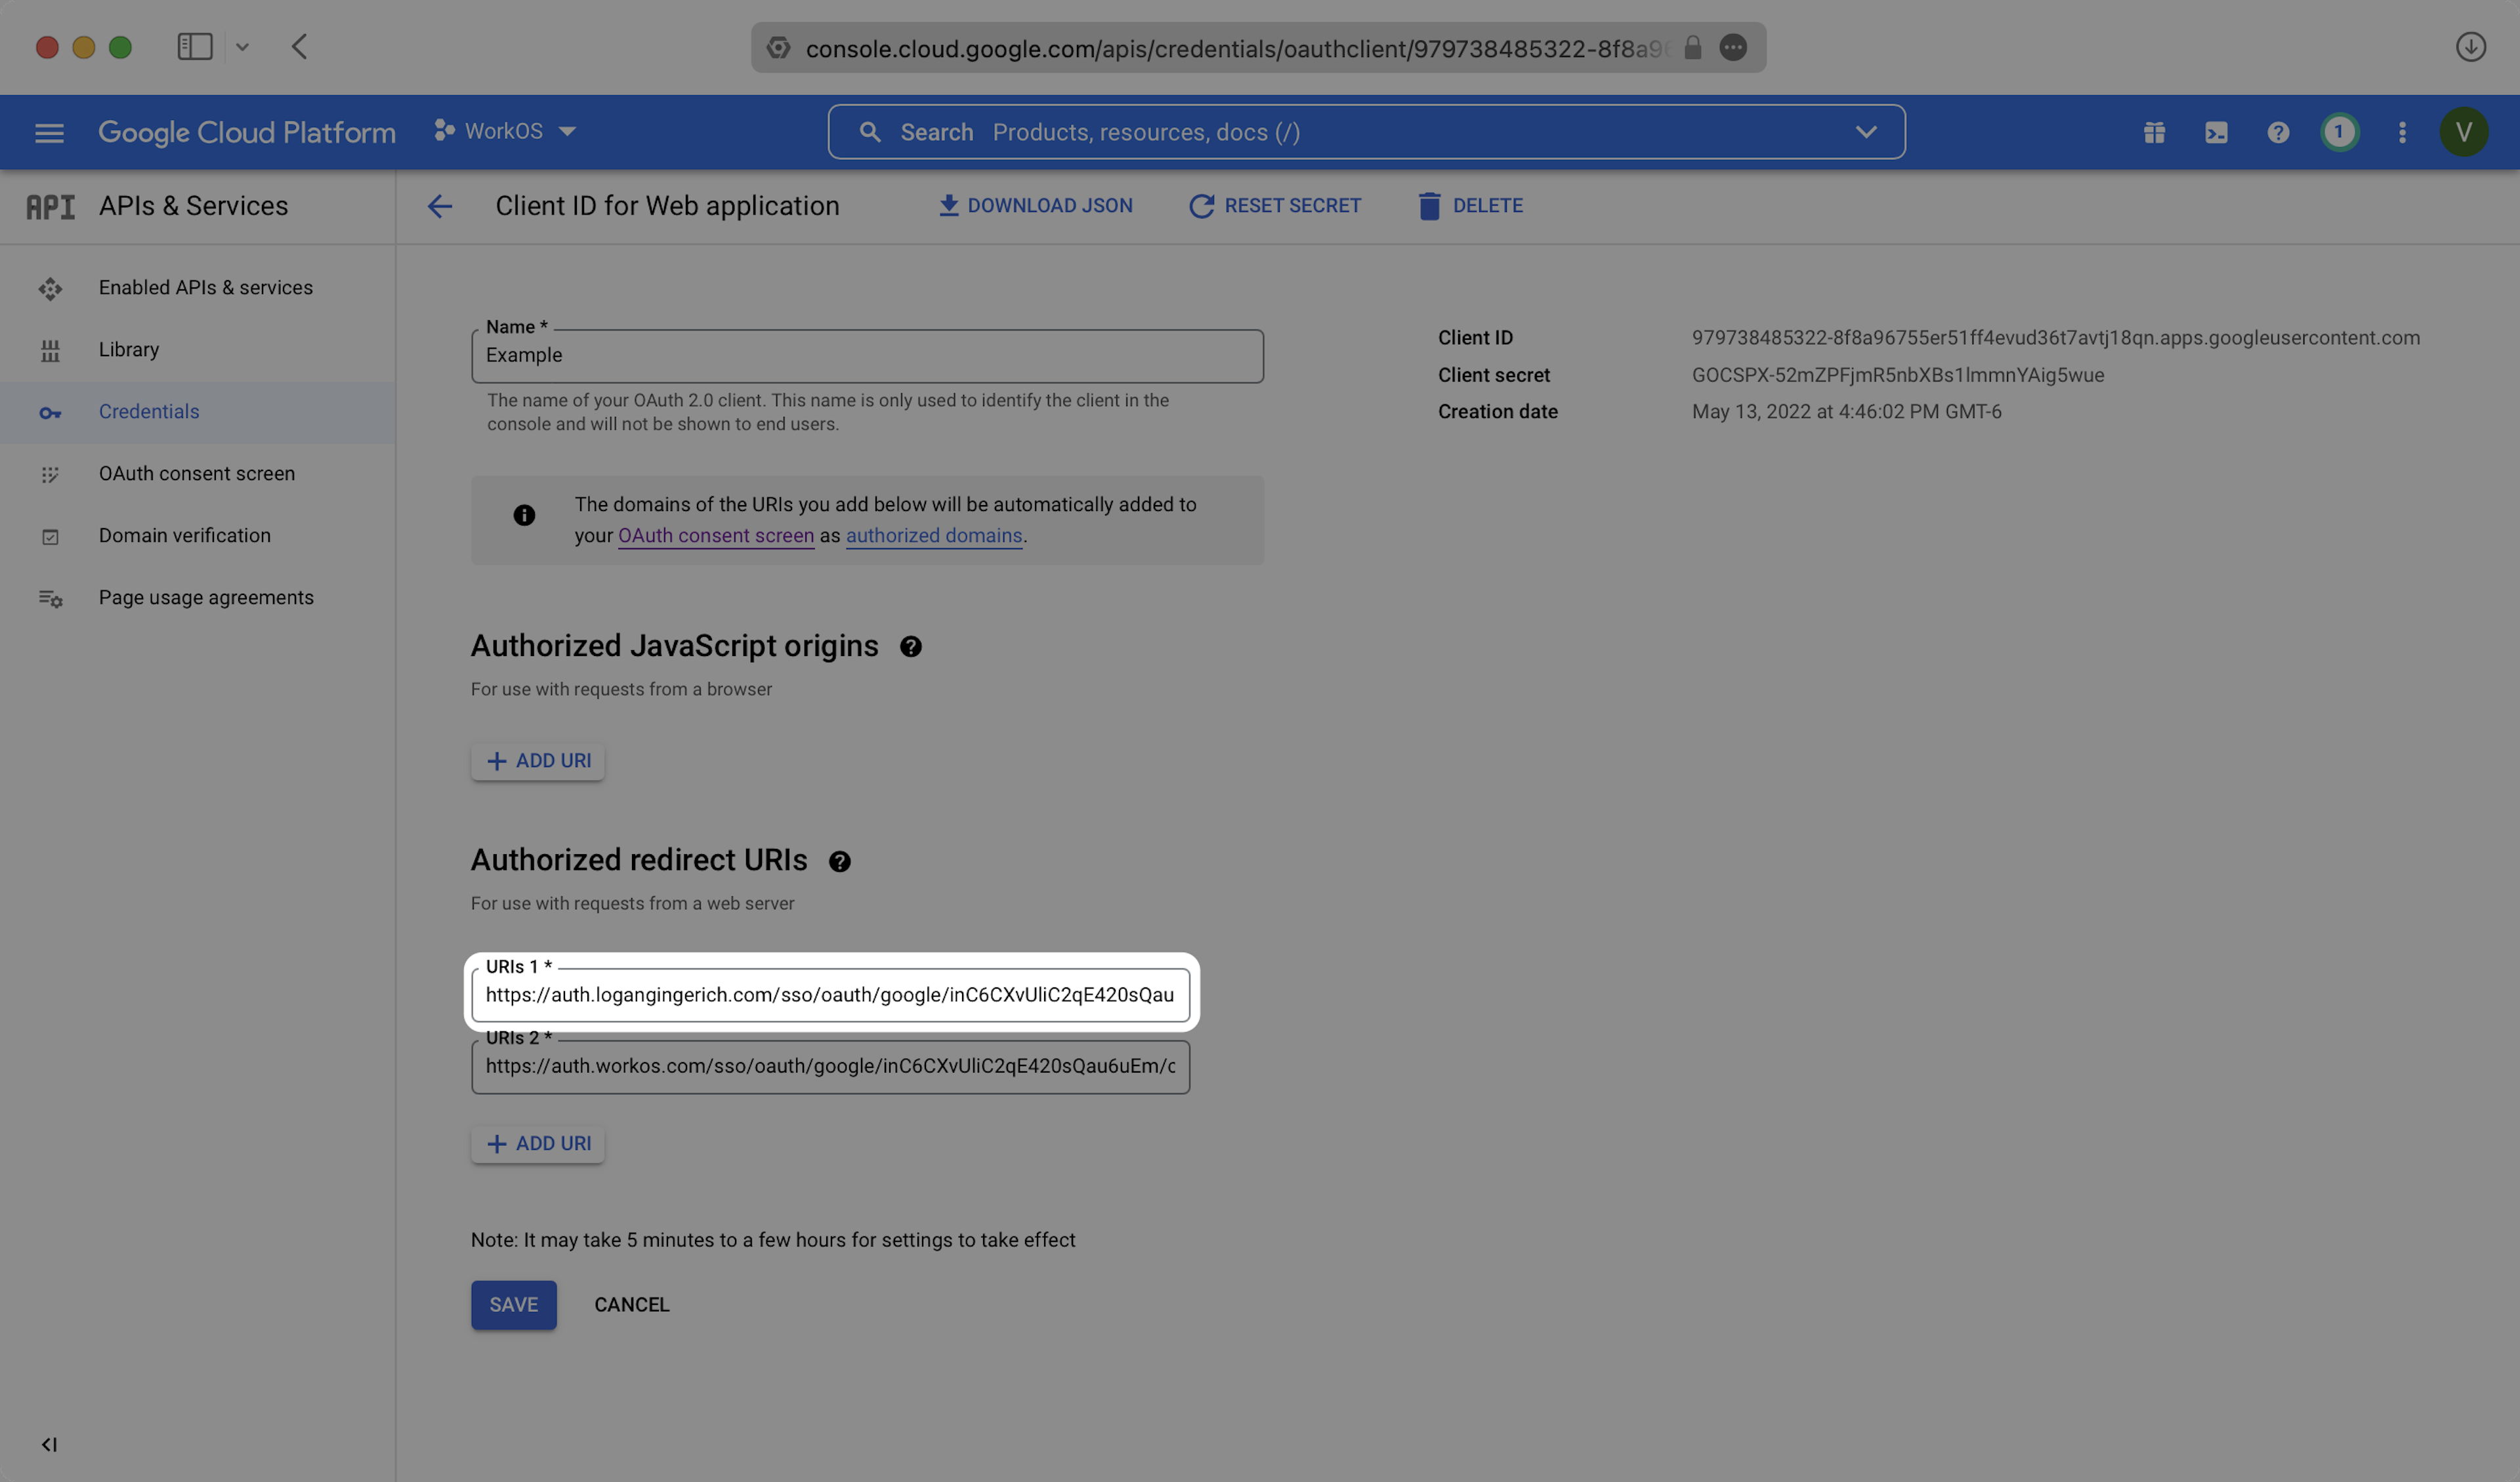Activate Cloud Shell terminal icon
This screenshot has height=1482, width=2520.
tap(2216, 132)
